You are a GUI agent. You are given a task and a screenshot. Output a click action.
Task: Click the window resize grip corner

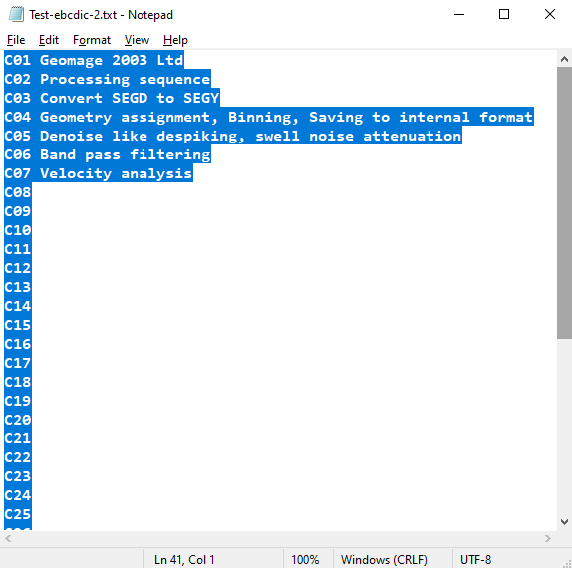coord(567,563)
